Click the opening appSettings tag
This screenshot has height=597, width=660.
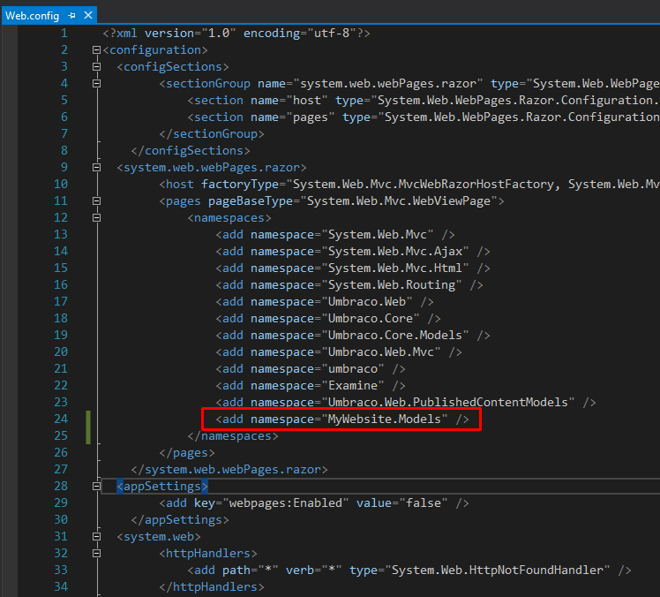tap(162, 487)
